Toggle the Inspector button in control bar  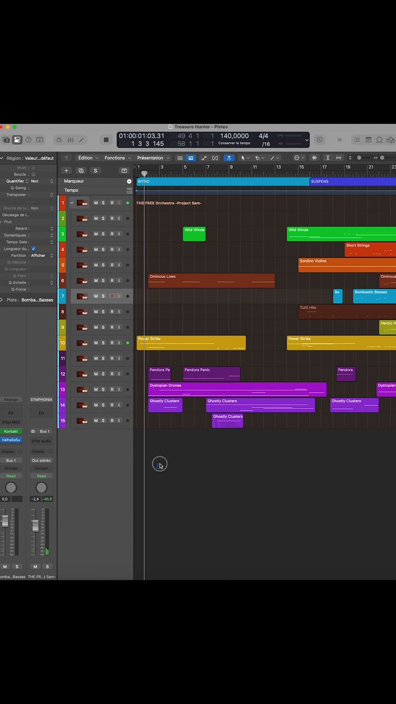click(16, 140)
